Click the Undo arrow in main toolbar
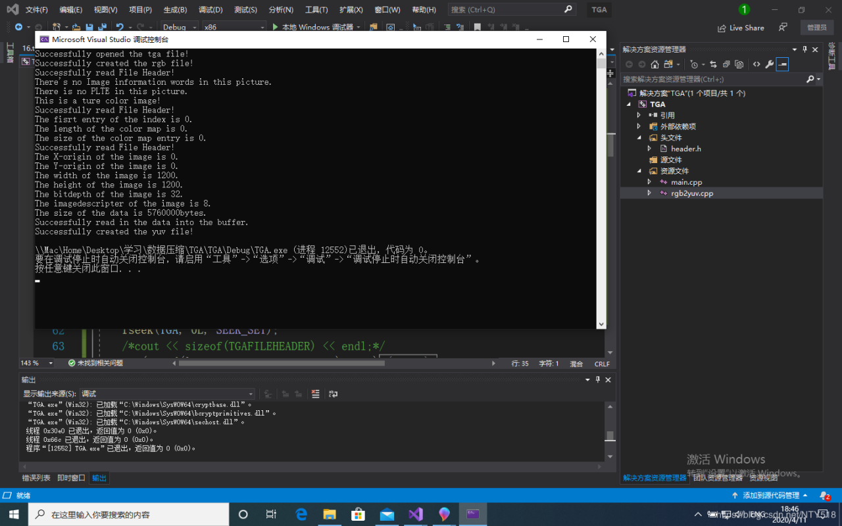This screenshot has width=842, height=526. (120, 27)
